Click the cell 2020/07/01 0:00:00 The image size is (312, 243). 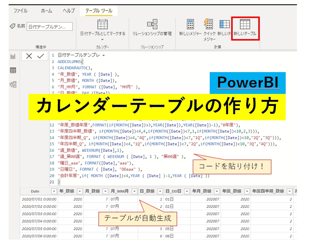(x=39, y=199)
